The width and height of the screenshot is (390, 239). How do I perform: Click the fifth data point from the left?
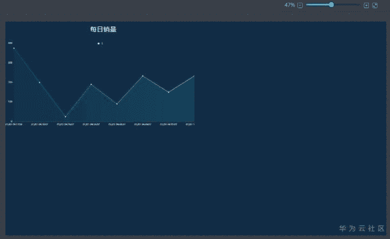click(117, 104)
